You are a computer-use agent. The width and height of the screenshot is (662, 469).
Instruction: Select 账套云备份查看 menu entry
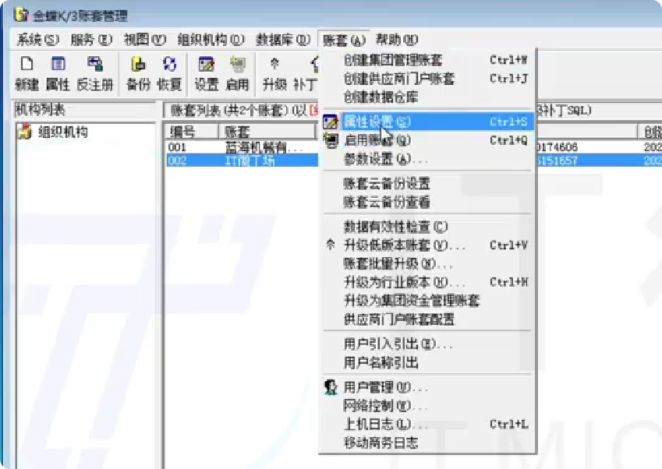tap(427, 202)
